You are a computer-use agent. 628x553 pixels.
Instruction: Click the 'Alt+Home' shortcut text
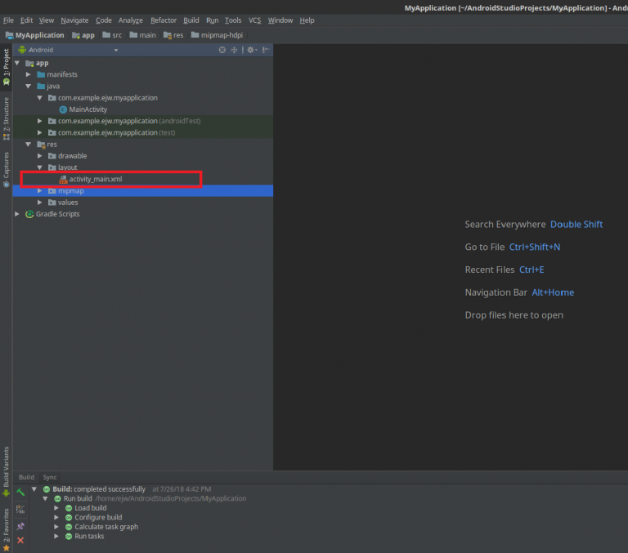(553, 292)
